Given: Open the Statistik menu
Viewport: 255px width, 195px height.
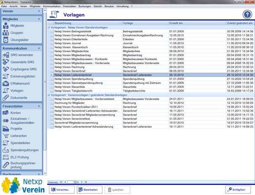Looking at the screenshot, I should 98,6.
